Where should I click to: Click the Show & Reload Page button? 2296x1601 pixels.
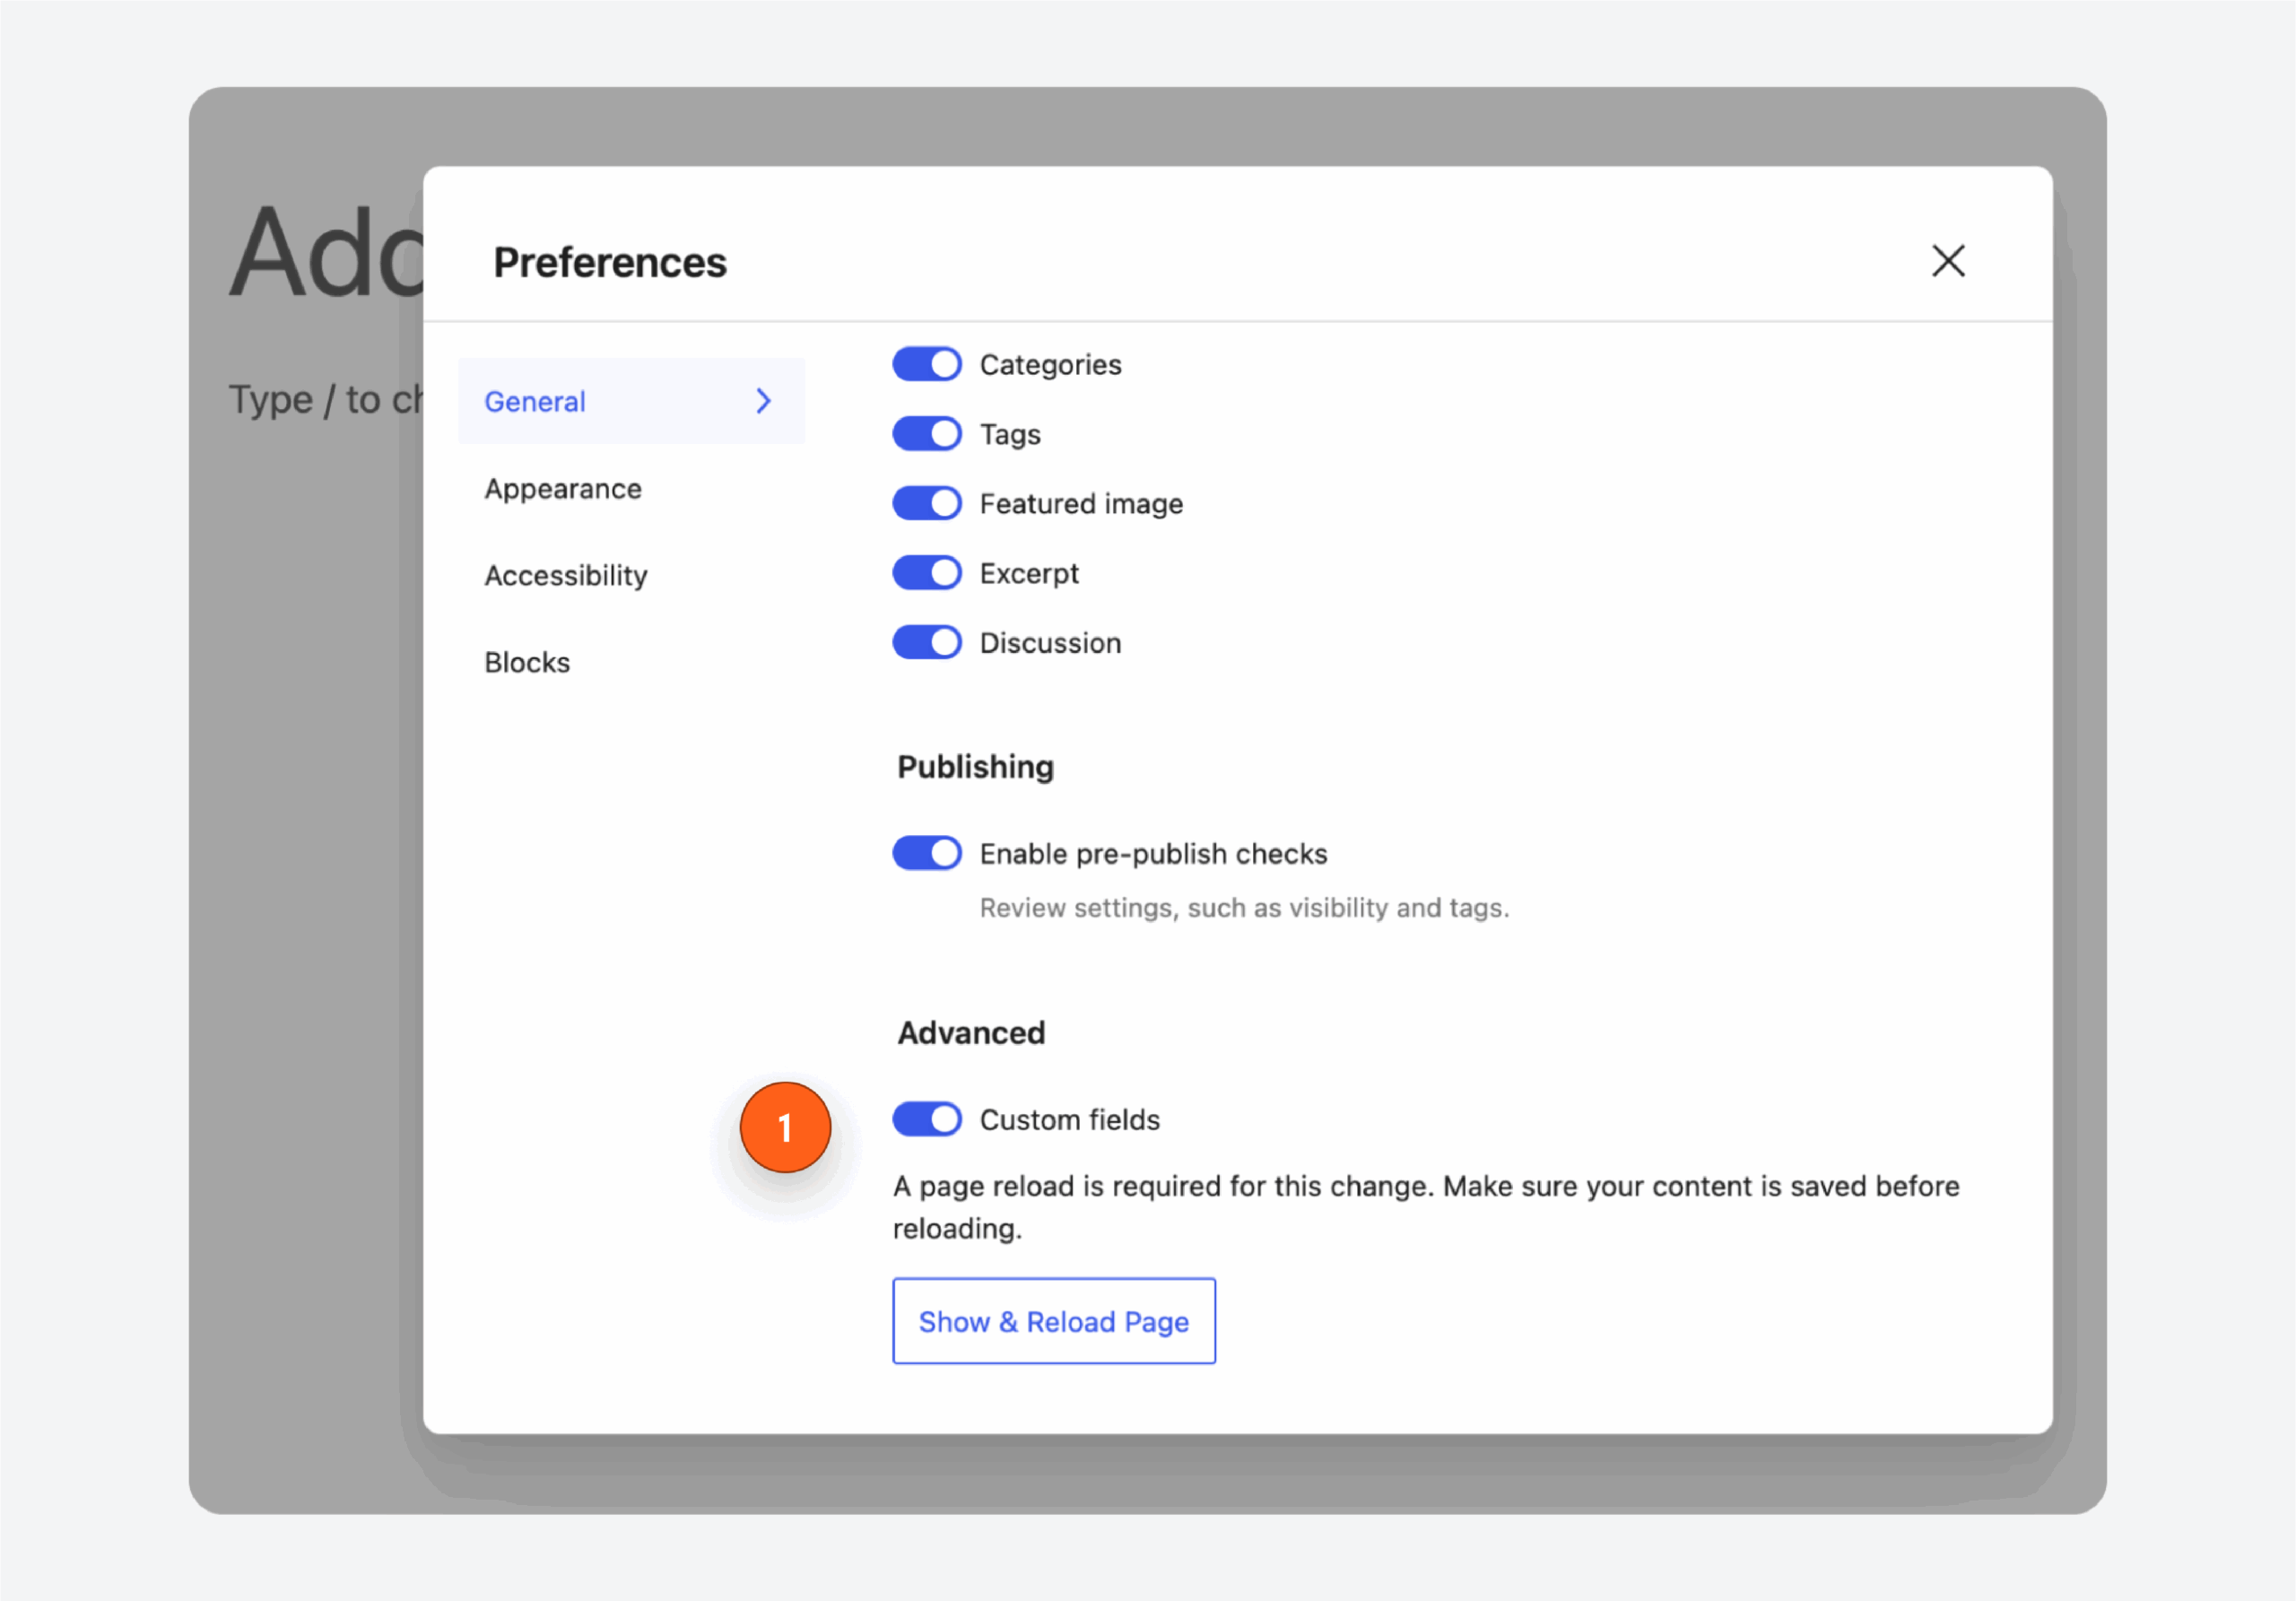(1053, 1321)
